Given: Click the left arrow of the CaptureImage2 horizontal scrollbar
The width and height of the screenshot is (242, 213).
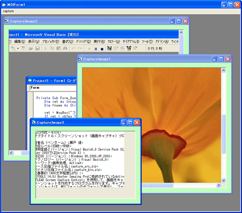Looking at the screenshot, I should click(x=11, y=152).
